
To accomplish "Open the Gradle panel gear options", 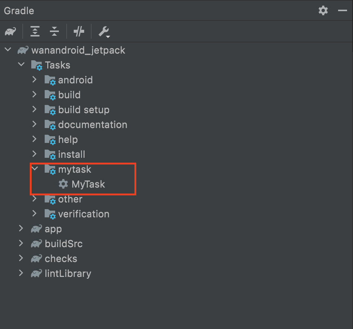I will (x=323, y=10).
